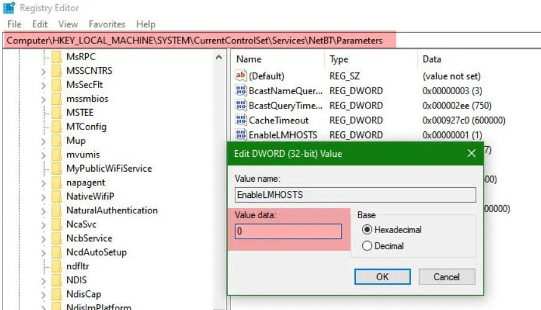Click the EnableLMHOSTS data 0x00000001 (1)
The image size is (541, 310).
452,135
